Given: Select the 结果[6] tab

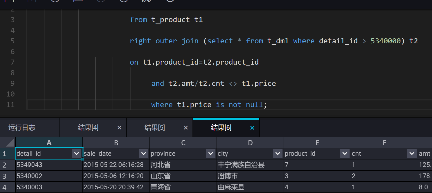Looking at the screenshot, I should (x=221, y=128).
